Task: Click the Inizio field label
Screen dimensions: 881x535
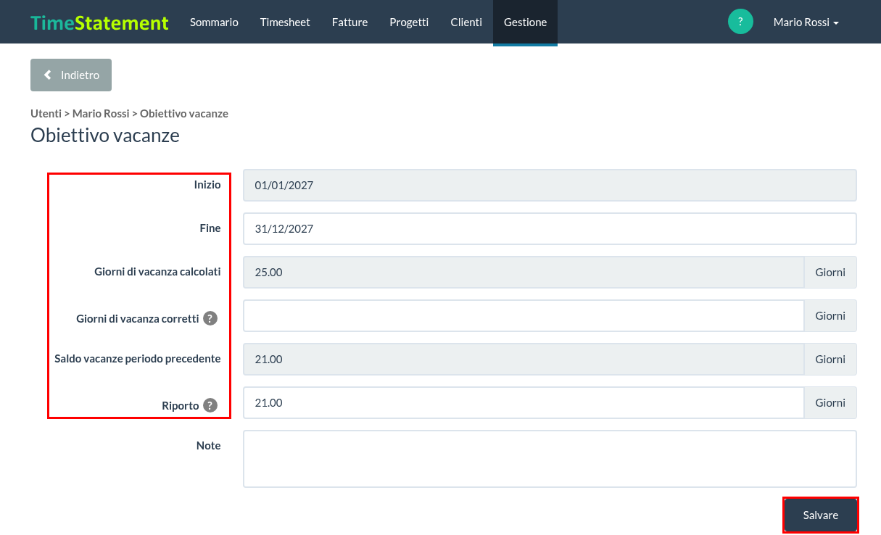Action: (207, 184)
